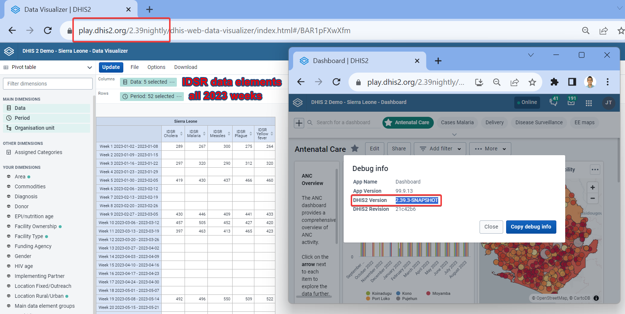Open Chrome three-dot menu in Dashboard window
625x314 pixels.
click(x=608, y=82)
